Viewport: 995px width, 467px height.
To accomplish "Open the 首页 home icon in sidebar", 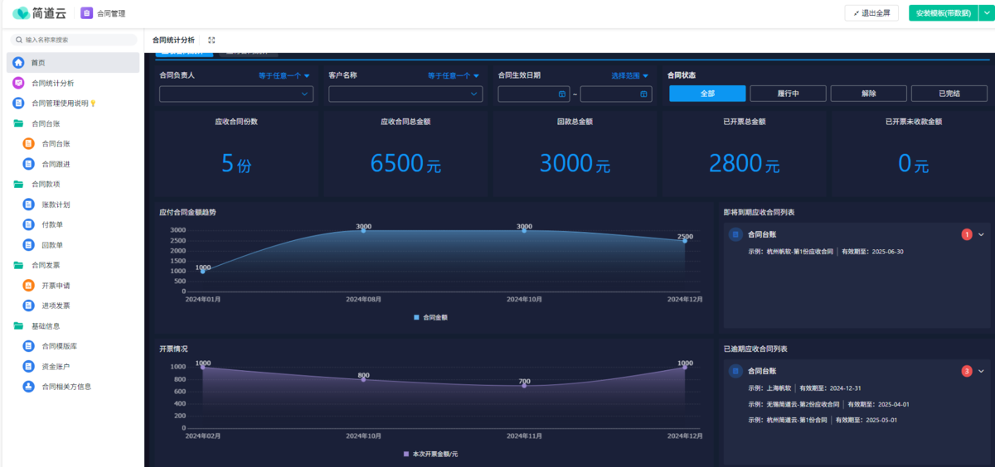I will point(18,63).
